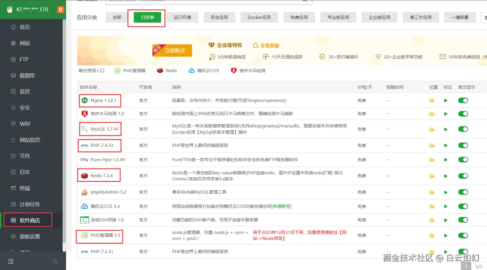Select the 一键部署 category tab

click(460, 17)
